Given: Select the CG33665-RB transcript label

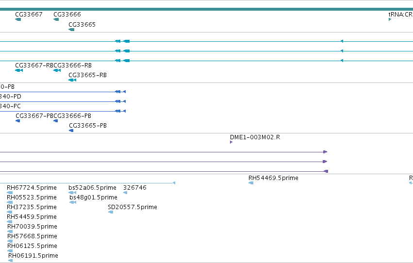Looking at the screenshot, I should pyautogui.click(x=88, y=75).
